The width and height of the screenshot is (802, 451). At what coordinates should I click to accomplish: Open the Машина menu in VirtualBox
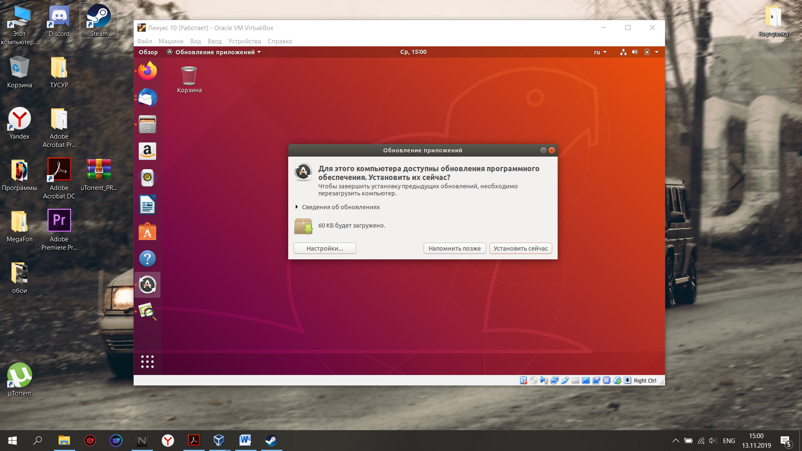(171, 41)
